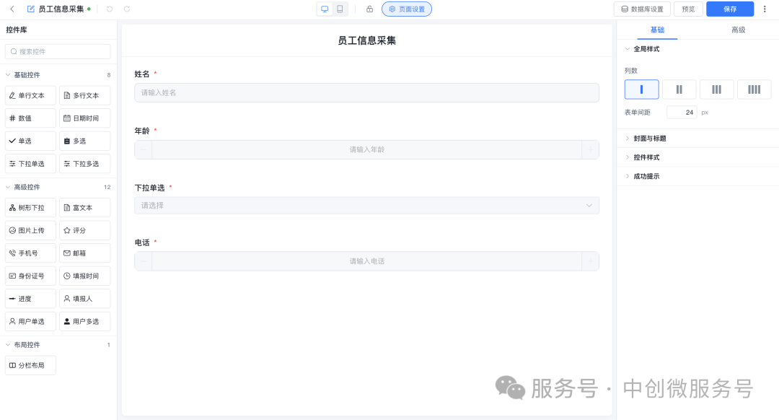
Task: Click the 预览 preview button
Action: 688,9
